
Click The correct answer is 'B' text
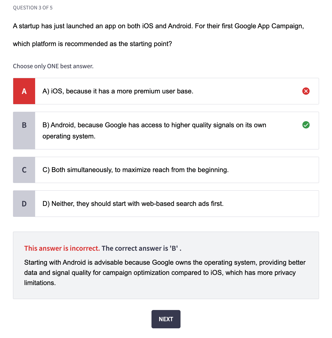[x=142, y=248]
